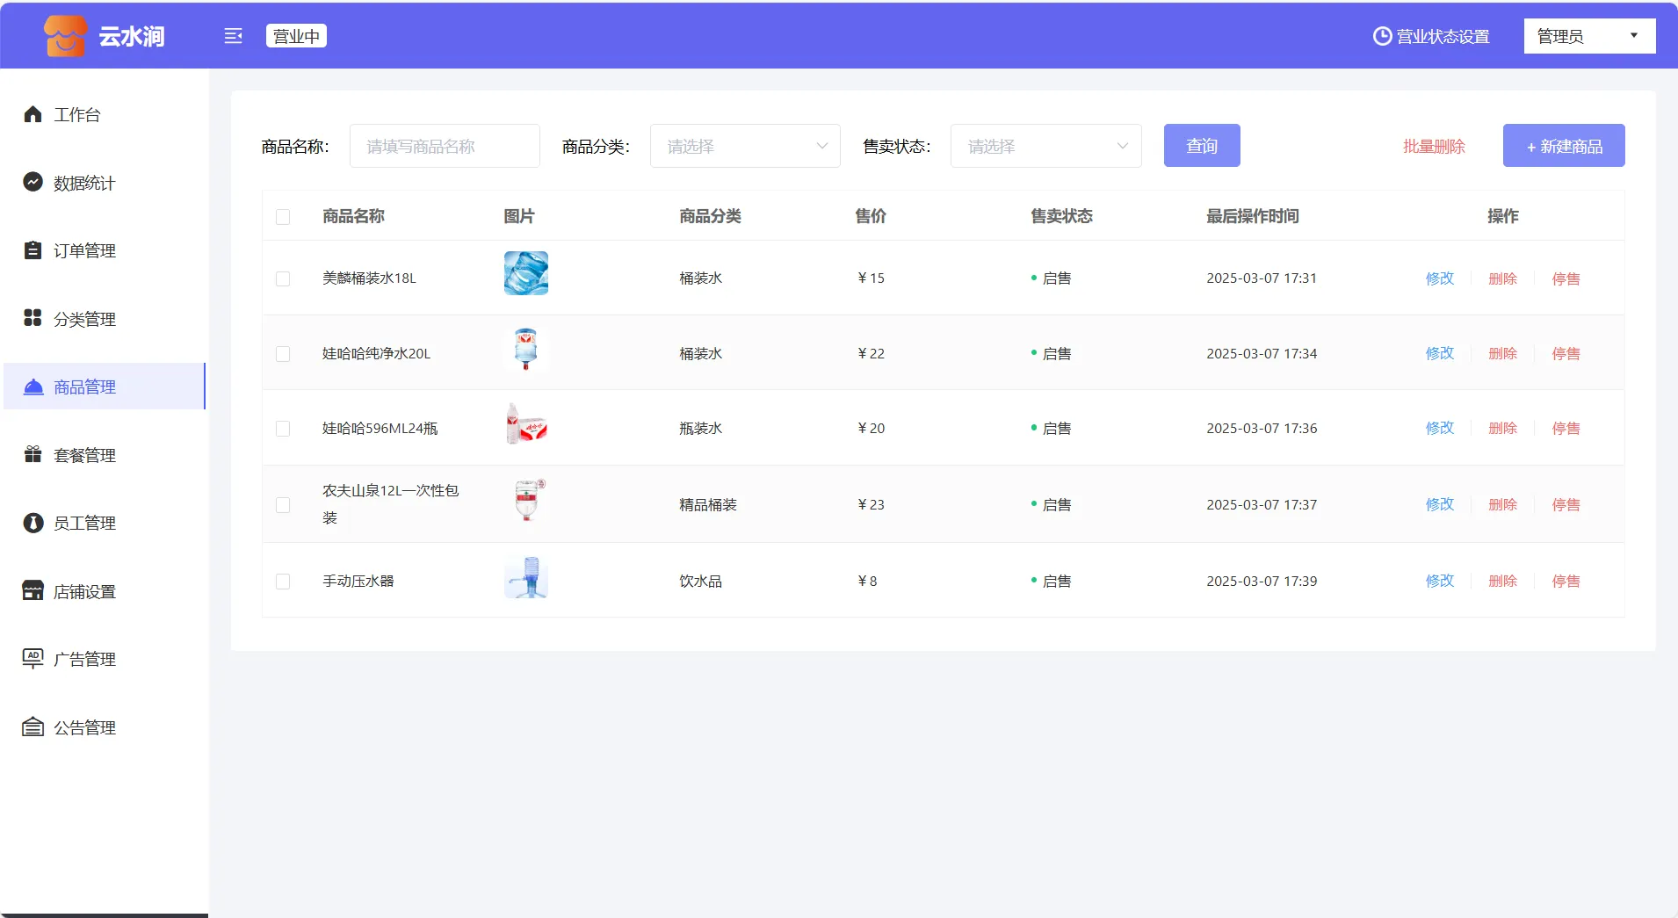This screenshot has height=918, width=1678.
Task: Click 修改 for 娃哈哈纯净水20L
Action: 1439,353
